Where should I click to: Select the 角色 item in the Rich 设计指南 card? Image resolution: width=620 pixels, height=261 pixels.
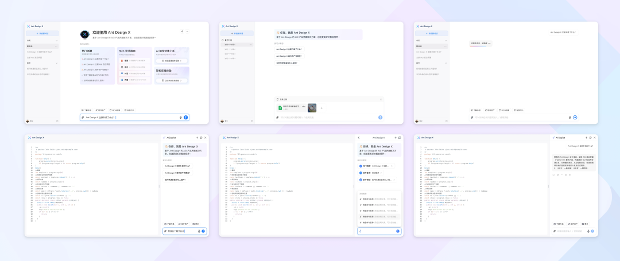point(134,67)
